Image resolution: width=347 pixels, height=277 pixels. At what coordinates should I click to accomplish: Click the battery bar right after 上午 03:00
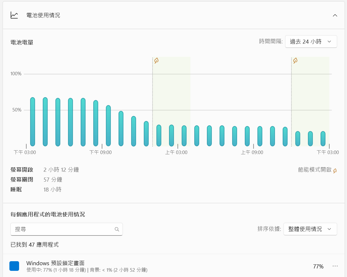184,136
